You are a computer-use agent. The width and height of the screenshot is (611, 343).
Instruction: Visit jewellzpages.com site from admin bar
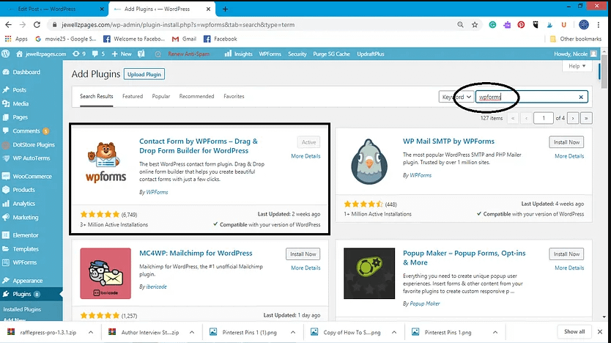[x=41, y=54]
